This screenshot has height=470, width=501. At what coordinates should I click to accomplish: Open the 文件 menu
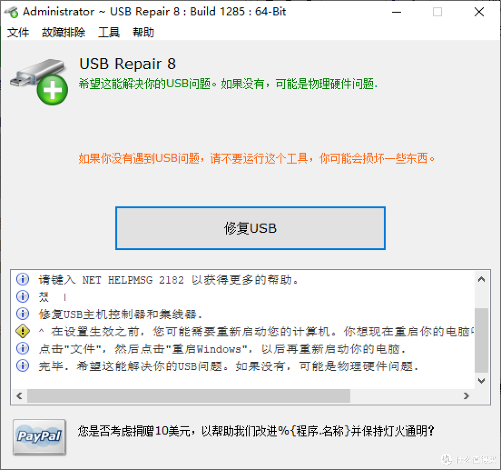[18, 33]
